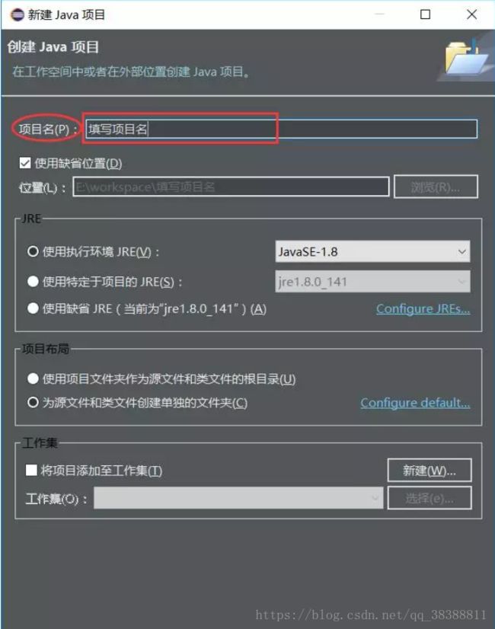Image resolution: width=495 pixels, height=629 pixels.
Task: Select 使用特定于项目的 JRE option
Action: click(x=33, y=282)
